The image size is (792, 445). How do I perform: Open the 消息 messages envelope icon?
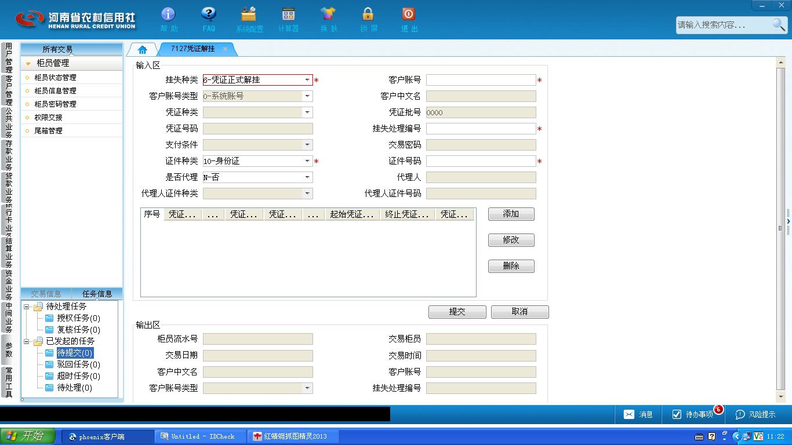coord(629,414)
